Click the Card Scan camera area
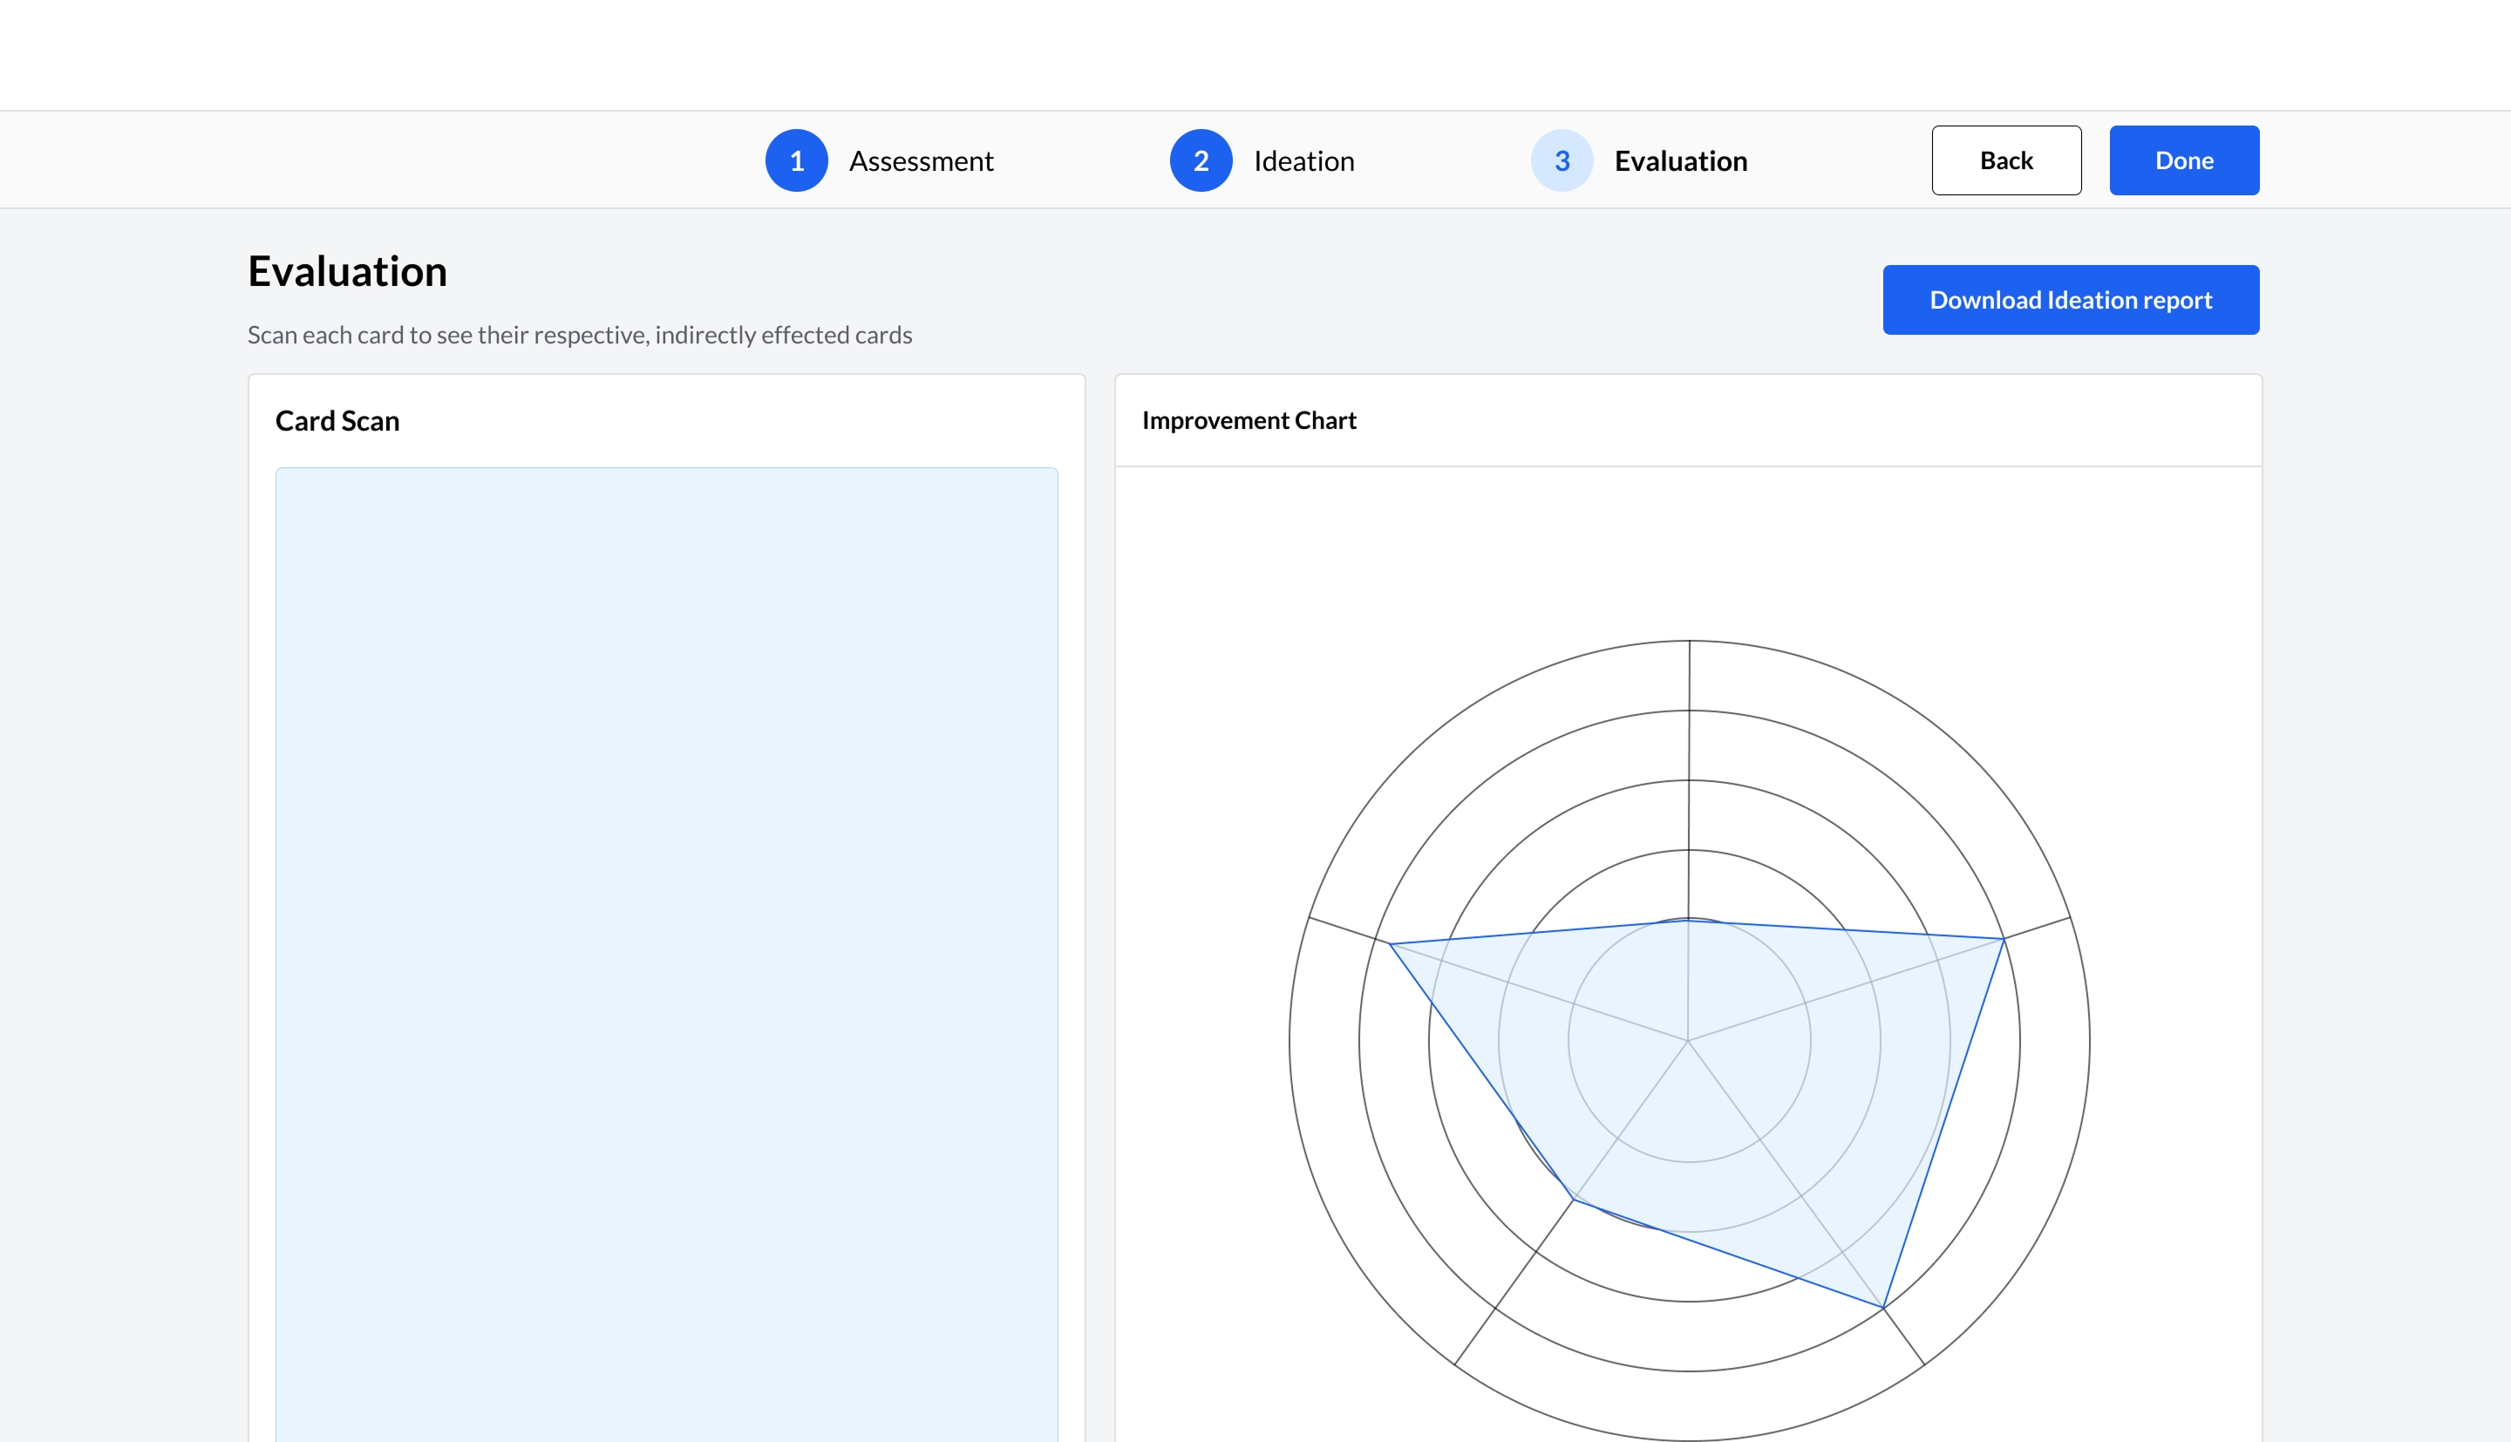This screenshot has height=1442, width=2511. click(x=666, y=955)
